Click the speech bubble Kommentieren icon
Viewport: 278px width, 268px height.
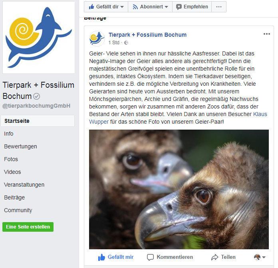pos(150,257)
